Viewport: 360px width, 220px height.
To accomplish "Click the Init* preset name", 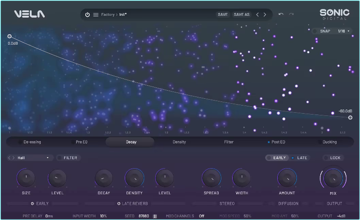I will [123, 15].
